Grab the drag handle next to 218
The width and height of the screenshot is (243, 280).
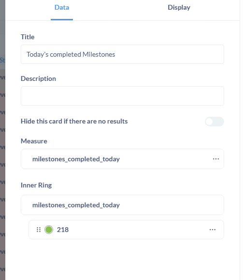coord(39,230)
